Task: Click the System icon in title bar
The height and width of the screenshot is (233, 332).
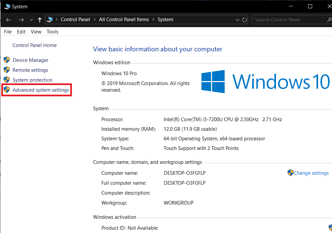Action: [7, 6]
